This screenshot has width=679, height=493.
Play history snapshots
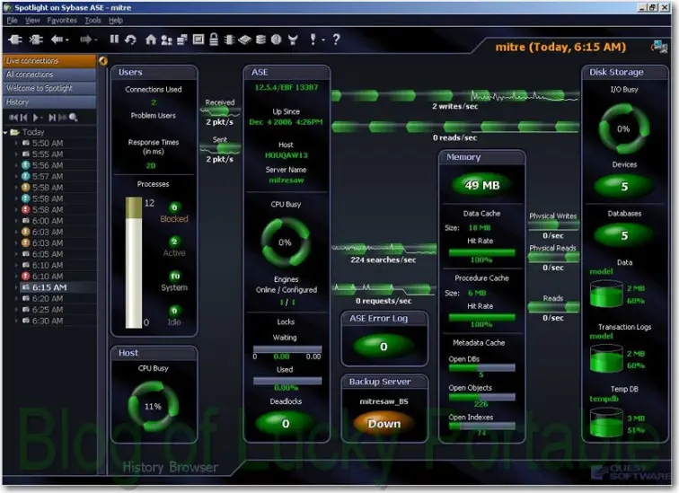click(x=36, y=118)
